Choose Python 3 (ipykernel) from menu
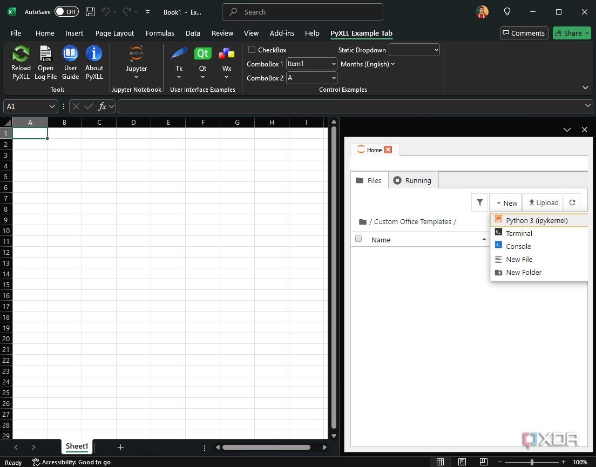 (539, 220)
